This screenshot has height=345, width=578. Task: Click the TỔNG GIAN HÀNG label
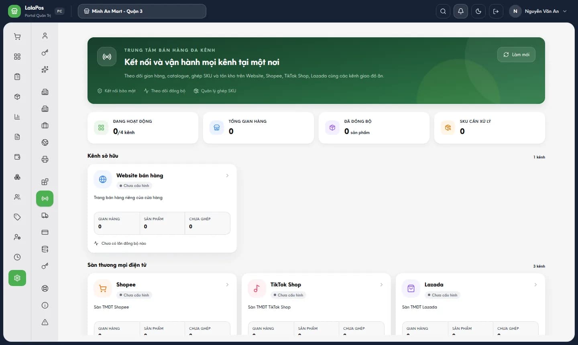[248, 121]
